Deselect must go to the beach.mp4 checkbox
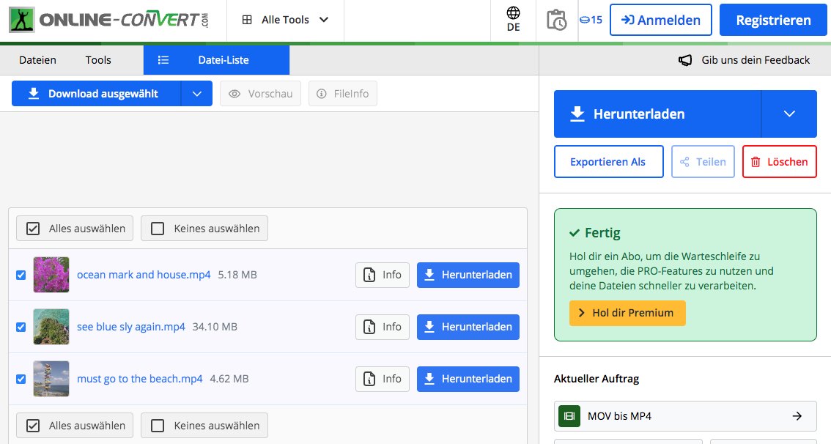The width and height of the screenshot is (831, 444). [21, 379]
